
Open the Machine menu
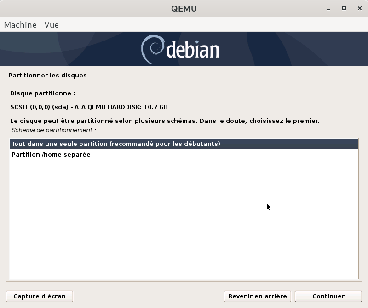(20, 25)
